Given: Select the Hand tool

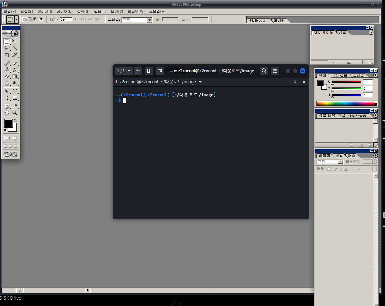Looking at the screenshot, I should point(7,113).
